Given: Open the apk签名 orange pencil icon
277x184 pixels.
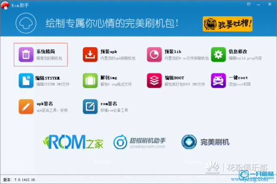Looking at the screenshot, I should click(26, 106).
